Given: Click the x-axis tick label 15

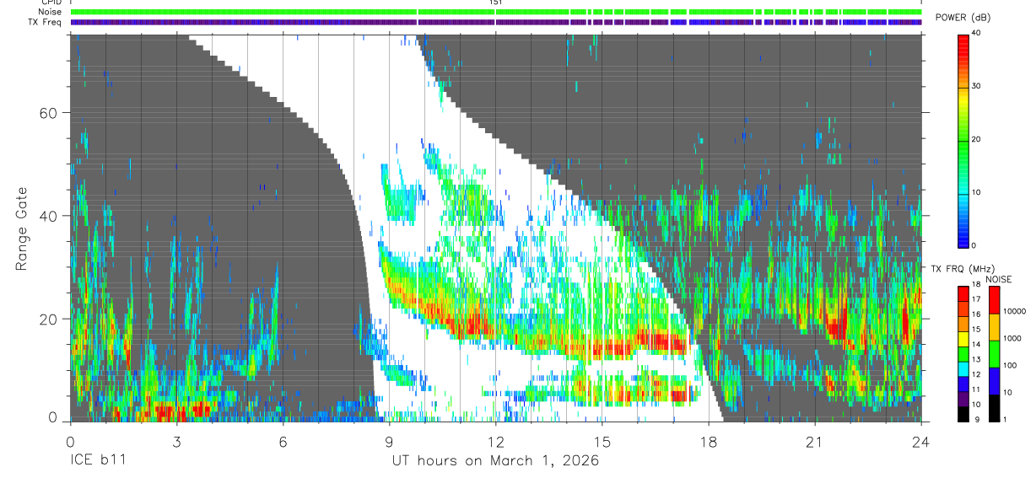Looking at the screenshot, I should 602,441.
